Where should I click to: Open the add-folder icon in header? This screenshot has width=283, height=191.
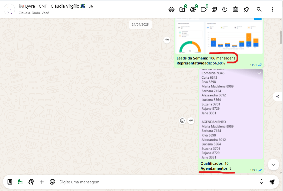[x=182, y=9]
